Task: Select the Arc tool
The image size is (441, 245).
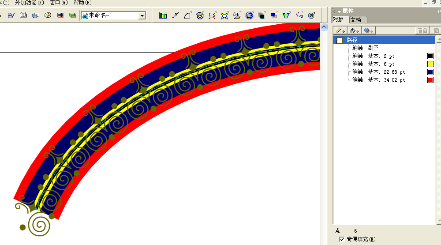Action: [187, 15]
